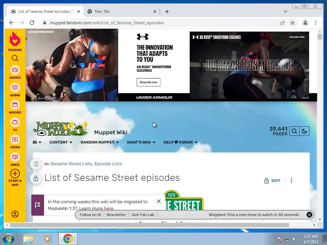Click the EDIT button
327x245 pixels.
[272, 181]
